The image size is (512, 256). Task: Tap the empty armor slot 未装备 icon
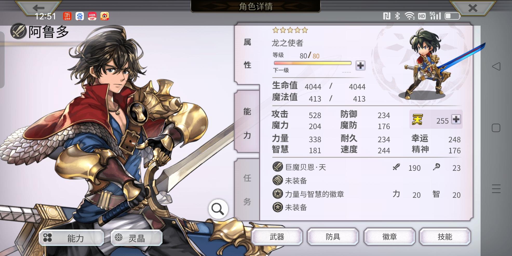(278, 180)
